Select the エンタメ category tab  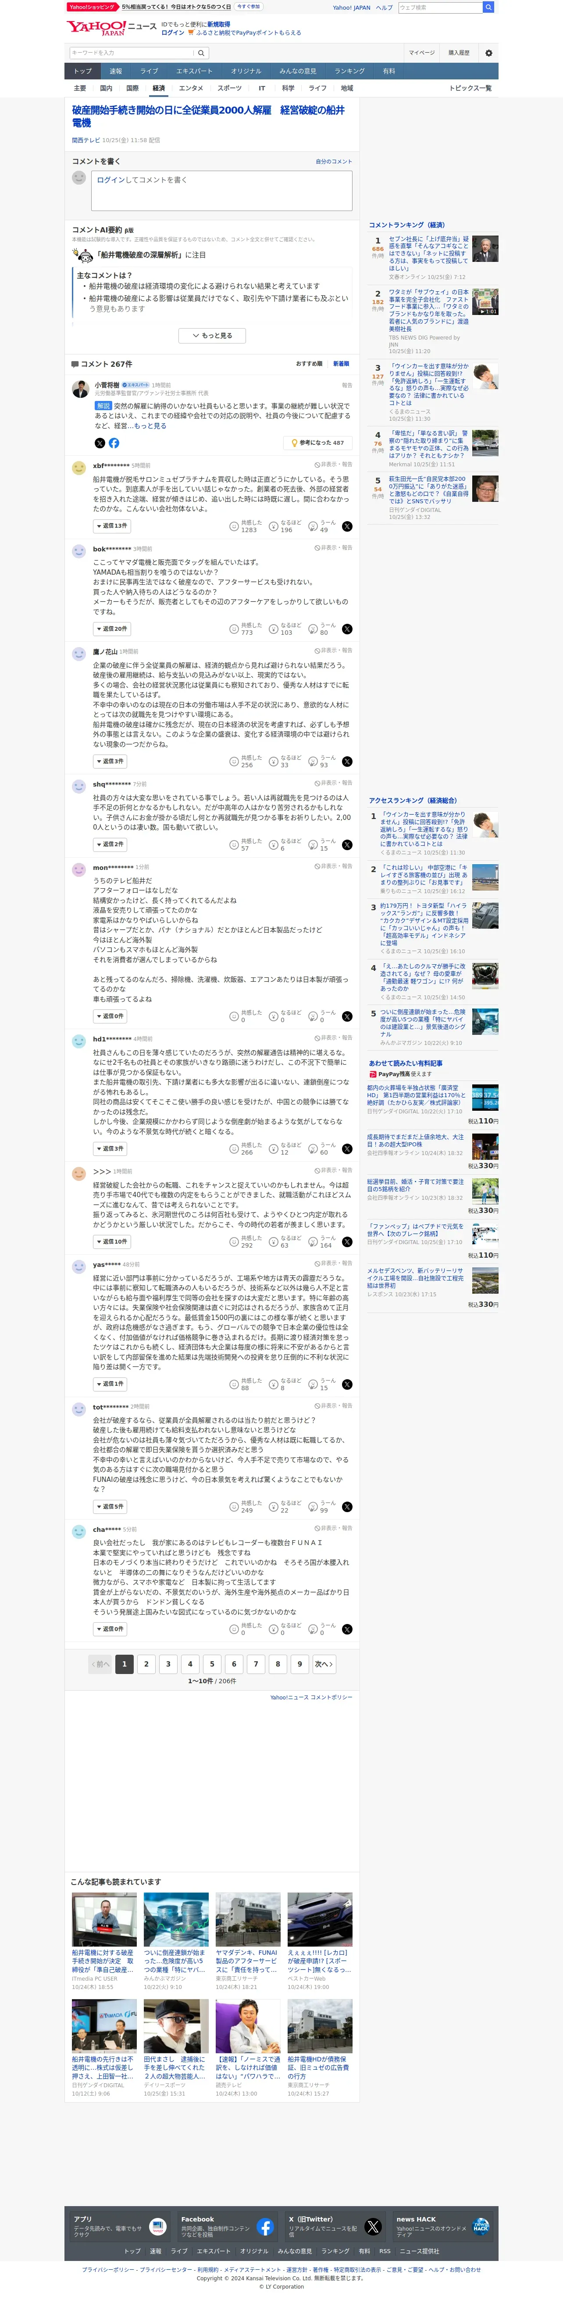[x=191, y=88]
